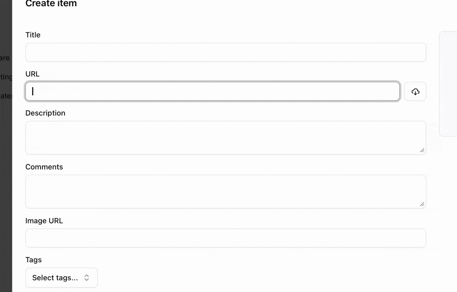Click the "Create item" heading

[51, 4]
